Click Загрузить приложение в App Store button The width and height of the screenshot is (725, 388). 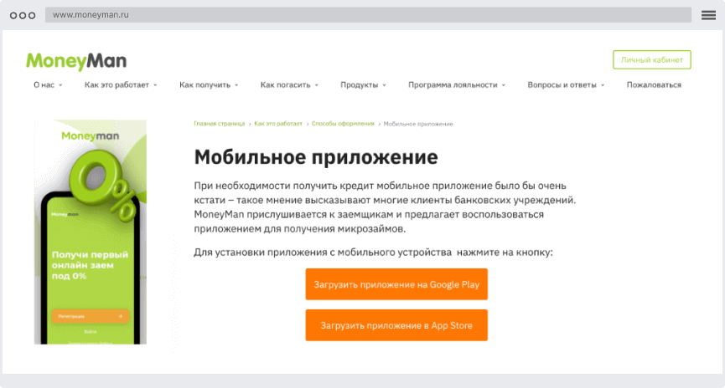pos(396,325)
